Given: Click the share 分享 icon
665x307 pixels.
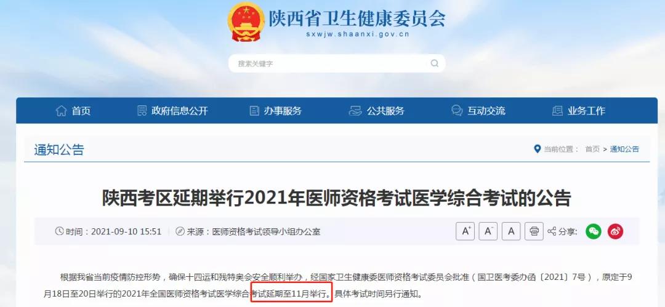Looking at the screenshot, I should point(552,231).
